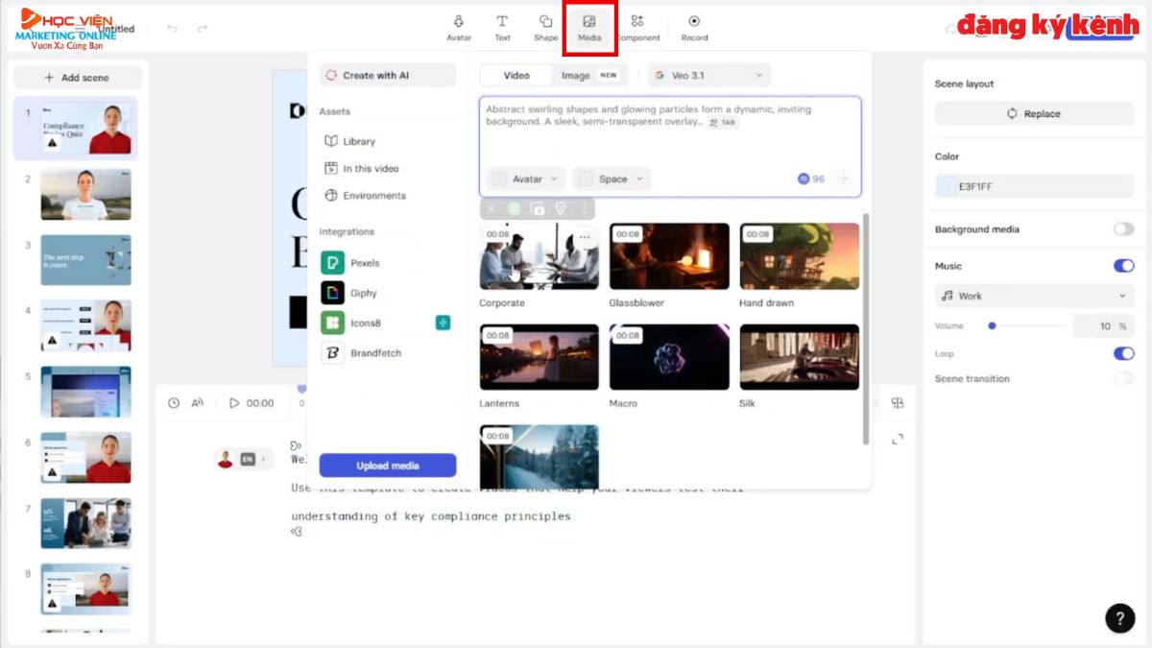Open the Text tool
This screenshot has height=648, width=1152.
(x=502, y=25)
